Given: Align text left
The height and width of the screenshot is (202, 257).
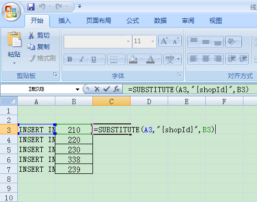Looking at the screenshot, I should click(194, 59).
